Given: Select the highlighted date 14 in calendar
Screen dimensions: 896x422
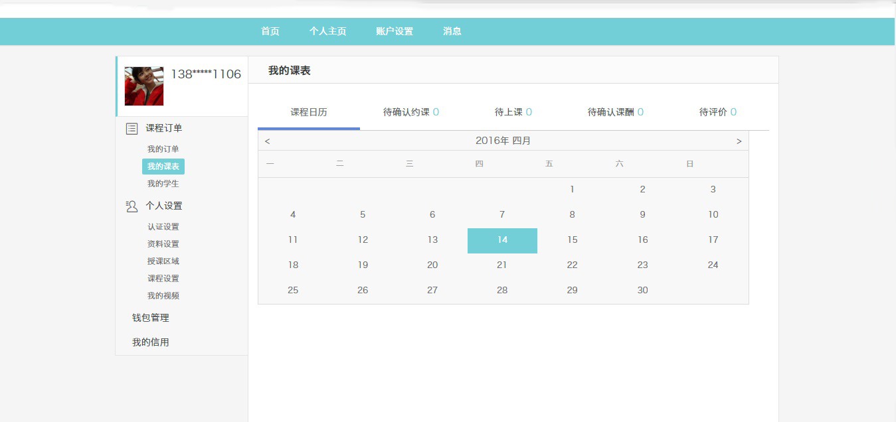Looking at the screenshot, I should (502, 240).
